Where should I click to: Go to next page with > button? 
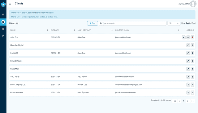pyautogui.click(x=188, y=101)
